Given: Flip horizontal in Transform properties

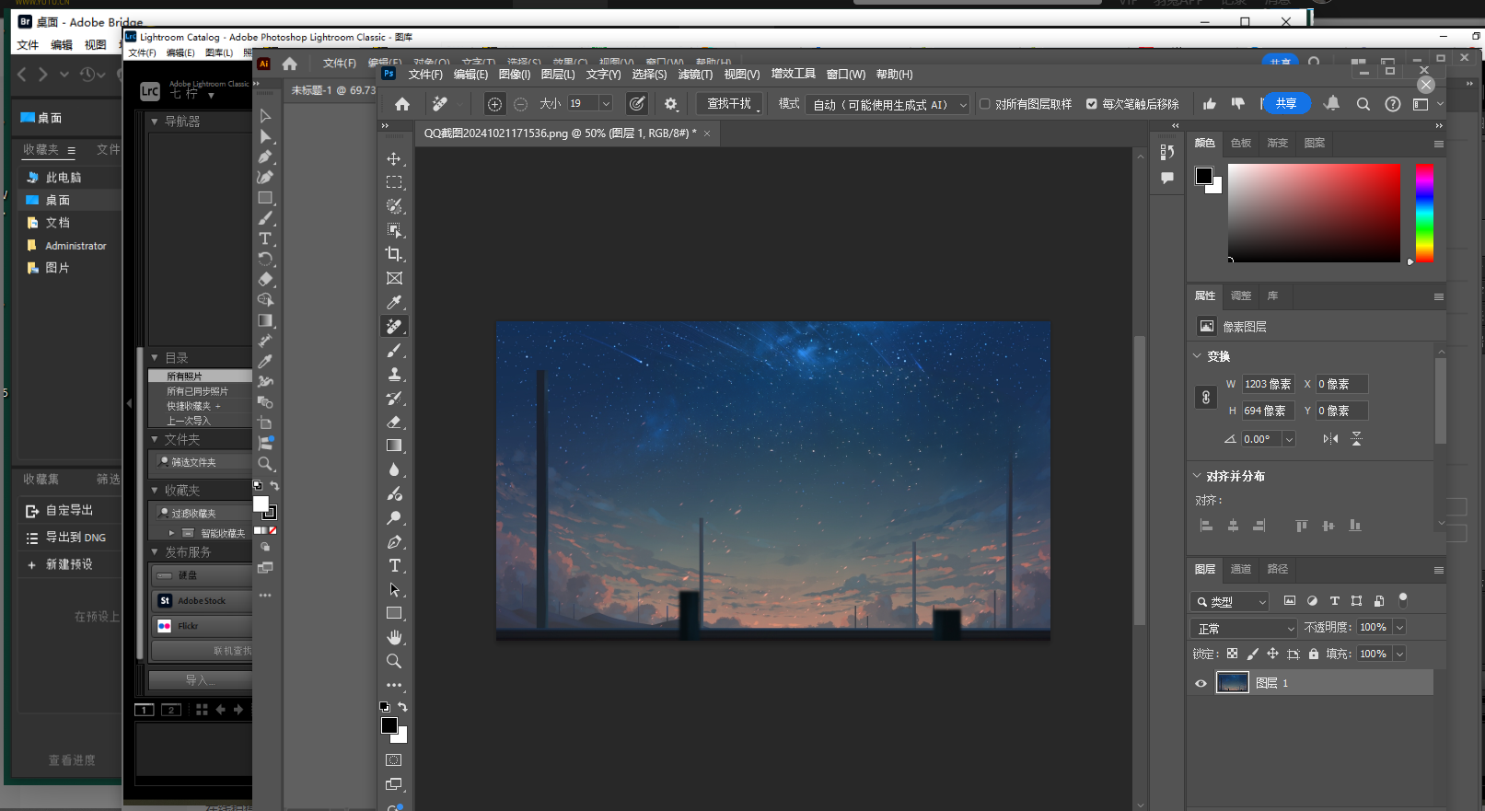Looking at the screenshot, I should coord(1330,439).
